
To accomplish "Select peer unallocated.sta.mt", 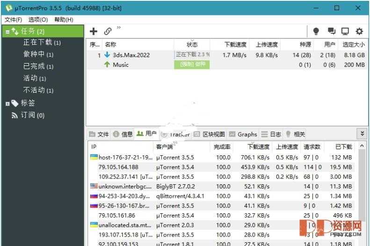I will [222, 225].
